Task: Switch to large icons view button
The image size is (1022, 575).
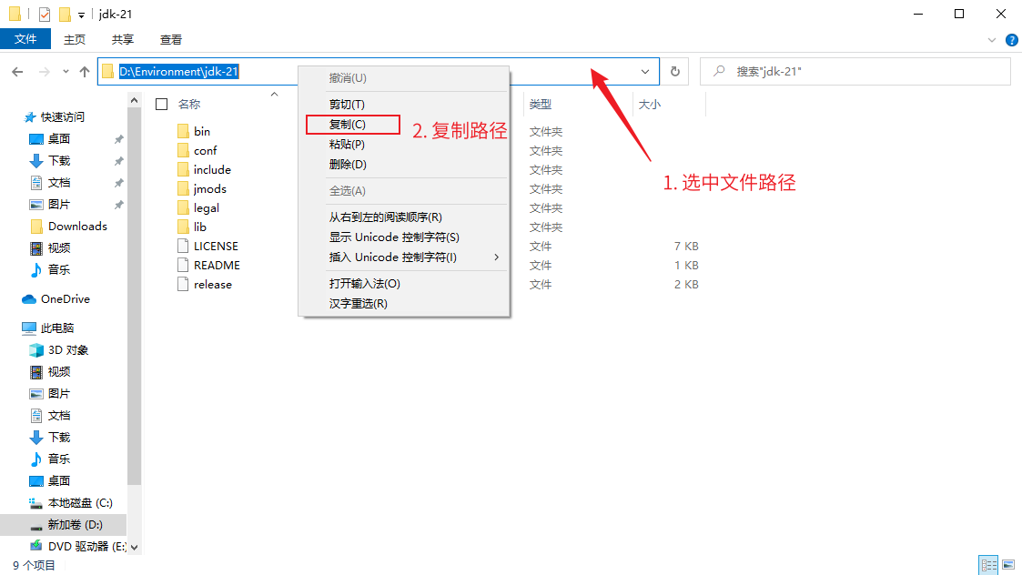Action: 1008,565
